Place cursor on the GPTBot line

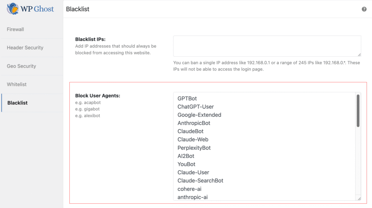click(187, 99)
